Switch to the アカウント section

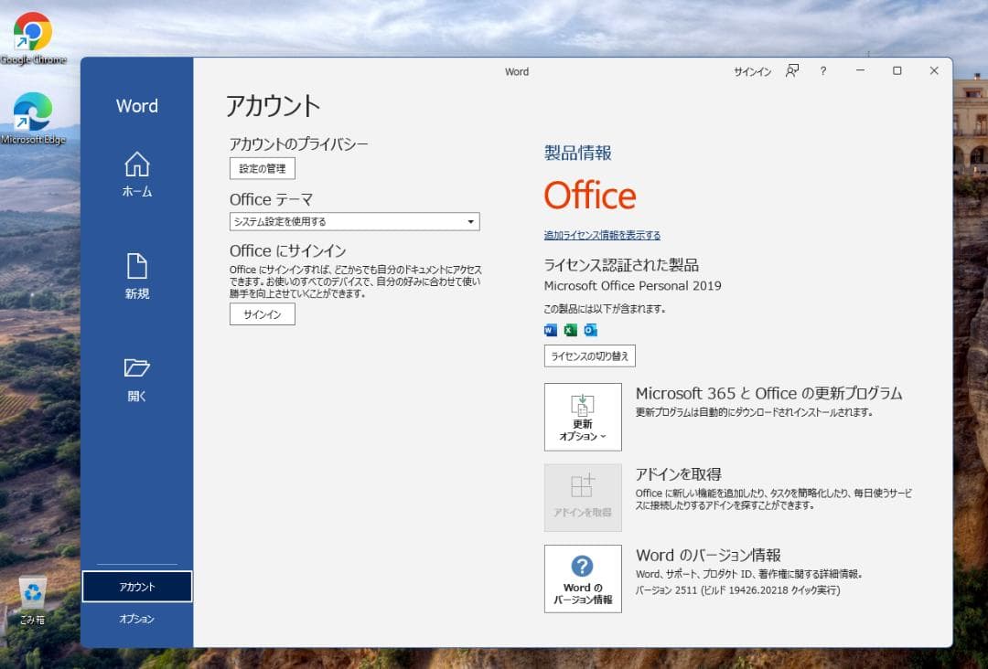(136, 586)
